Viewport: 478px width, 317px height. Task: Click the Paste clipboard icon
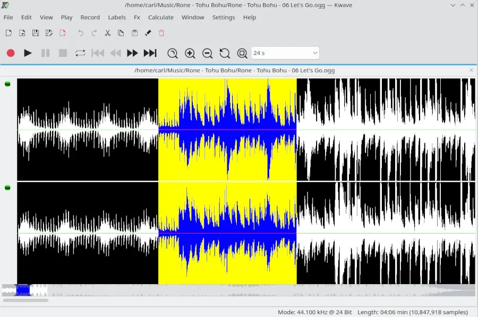click(x=134, y=33)
